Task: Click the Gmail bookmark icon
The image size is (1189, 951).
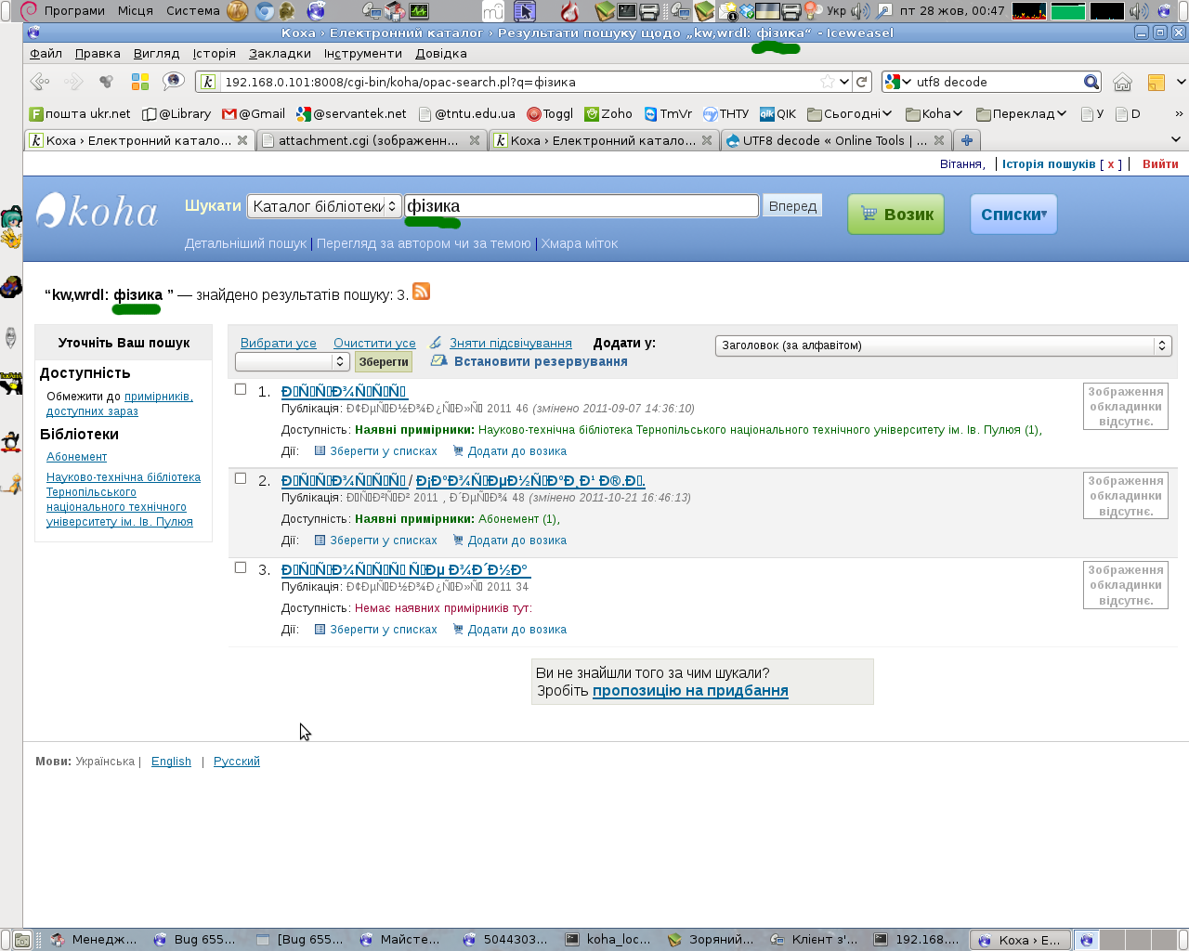Action: [229, 114]
